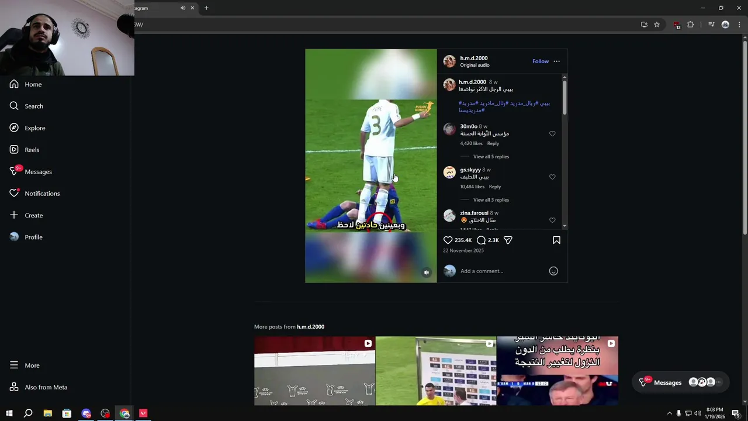Click 10,484 likes on gs.skyyy comment
748x421 pixels.
(472, 187)
